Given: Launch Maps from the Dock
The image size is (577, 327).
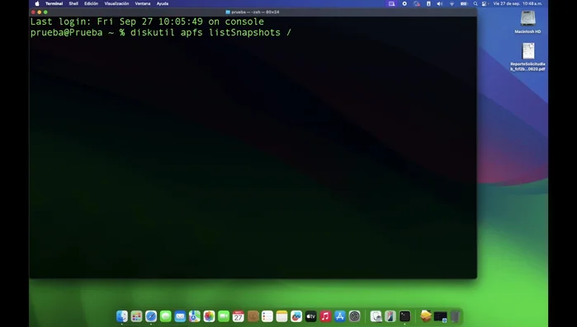Looking at the screenshot, I should point(195,316).
